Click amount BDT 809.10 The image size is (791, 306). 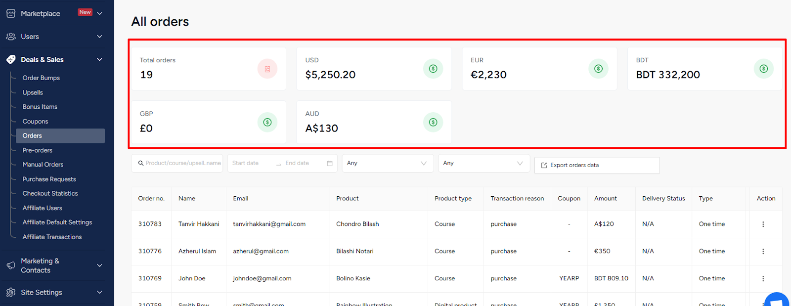(x=611, y=279)
